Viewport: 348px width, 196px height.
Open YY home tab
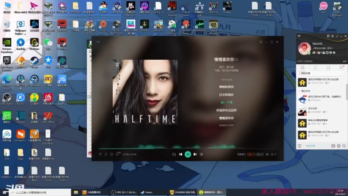click(x=302, y=68)
